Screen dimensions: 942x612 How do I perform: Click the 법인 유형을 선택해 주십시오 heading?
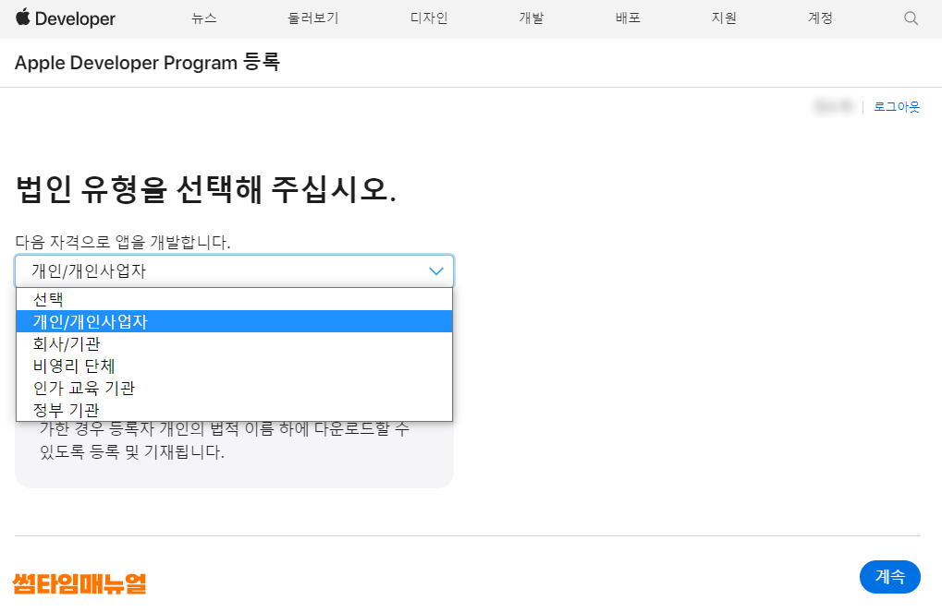click(x=205, y=189)
